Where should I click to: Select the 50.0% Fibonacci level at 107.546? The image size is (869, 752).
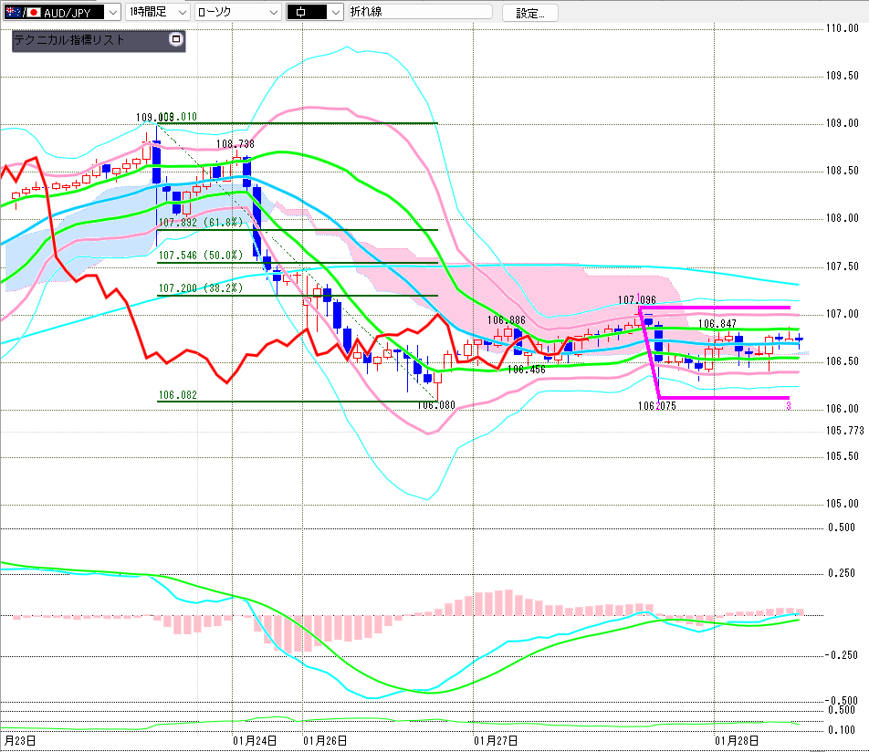pos(200,256)
